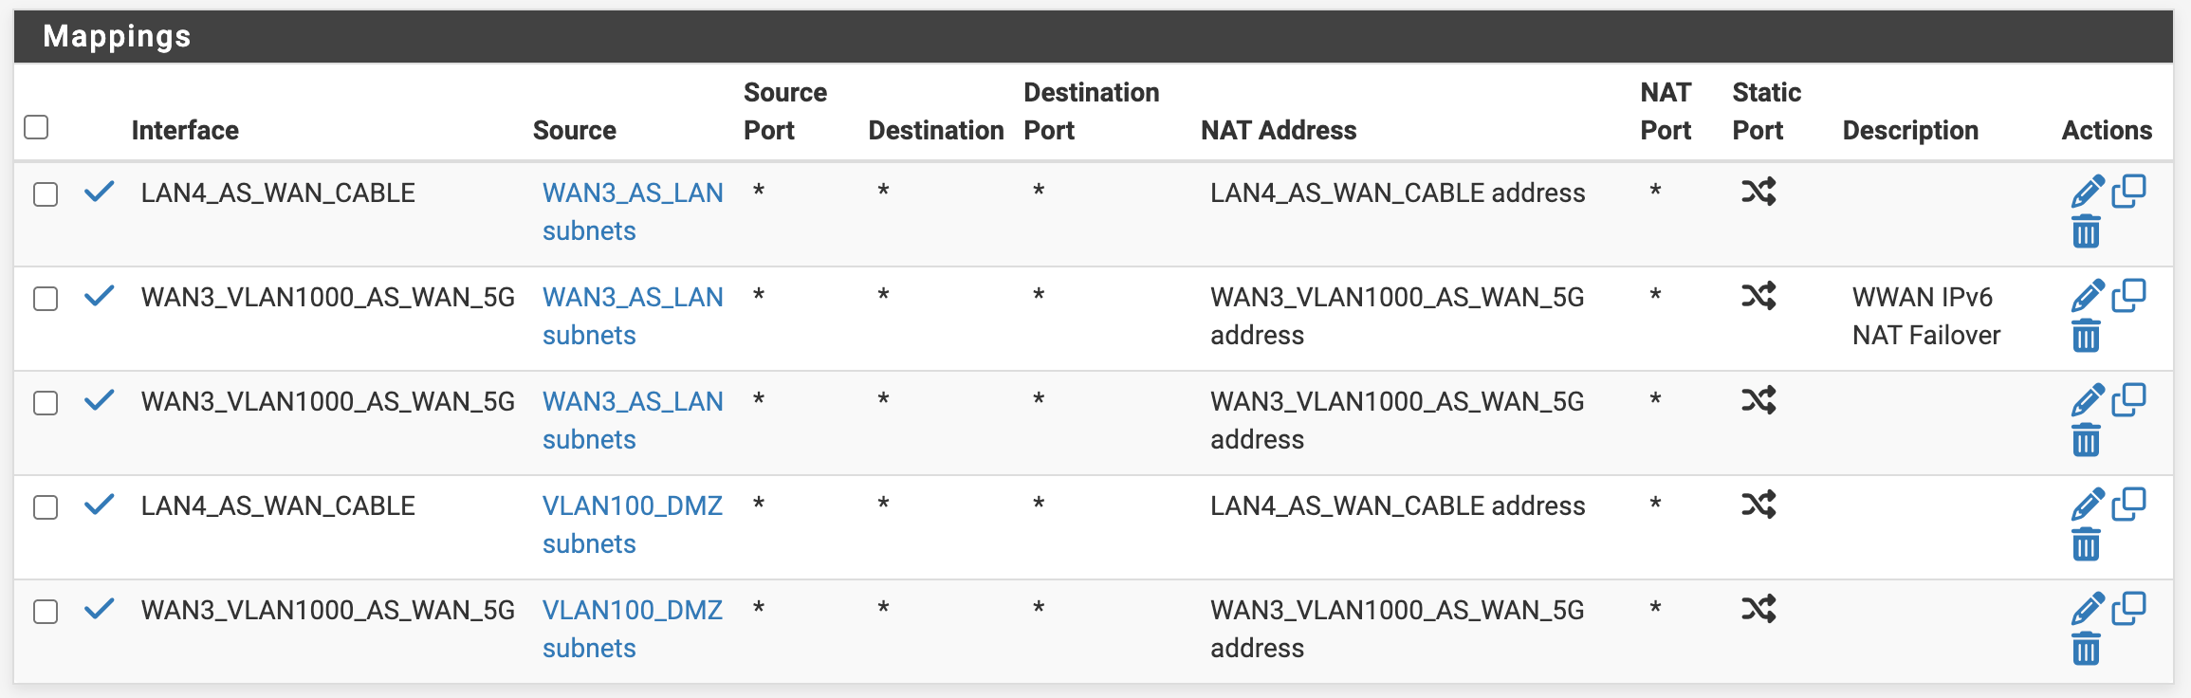Click static port shuffle icon in WWAN IPv6 row
Viewport: 2191px width, 698px height.
pyautogui.click(x=1758, y=297)
